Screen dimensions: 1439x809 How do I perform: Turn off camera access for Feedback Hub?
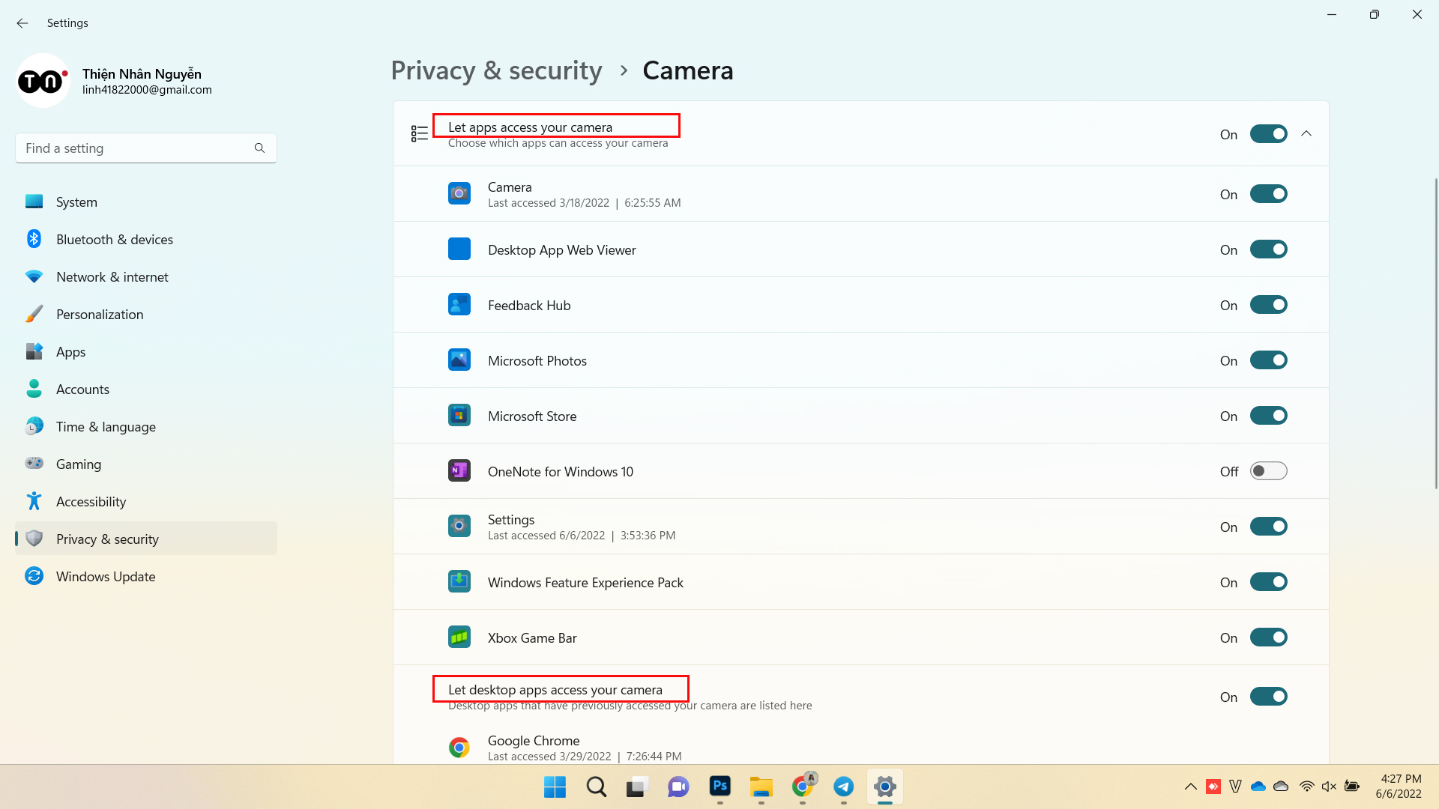click(x=1268, y=304)
